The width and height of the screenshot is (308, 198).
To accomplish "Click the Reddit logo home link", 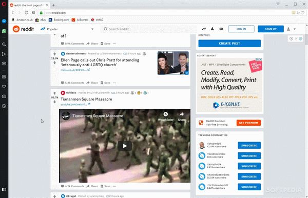I will [x=23, y=29].
